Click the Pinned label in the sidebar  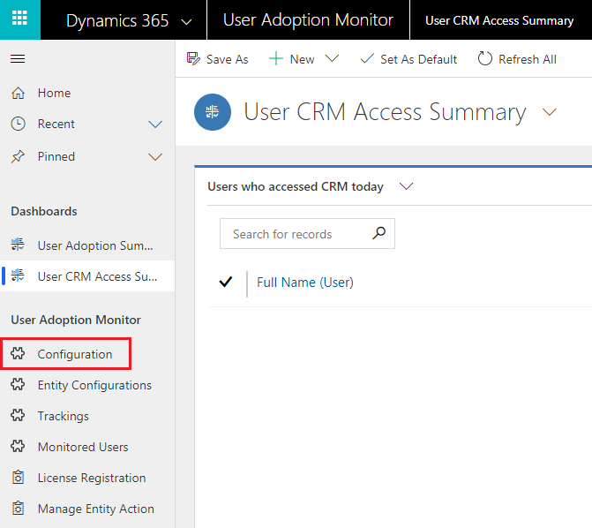point(56,156)
